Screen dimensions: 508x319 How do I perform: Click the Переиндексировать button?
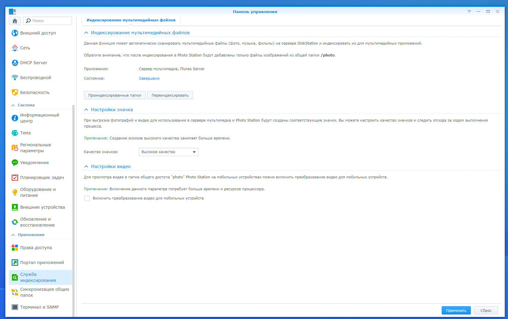pos(170,95)
